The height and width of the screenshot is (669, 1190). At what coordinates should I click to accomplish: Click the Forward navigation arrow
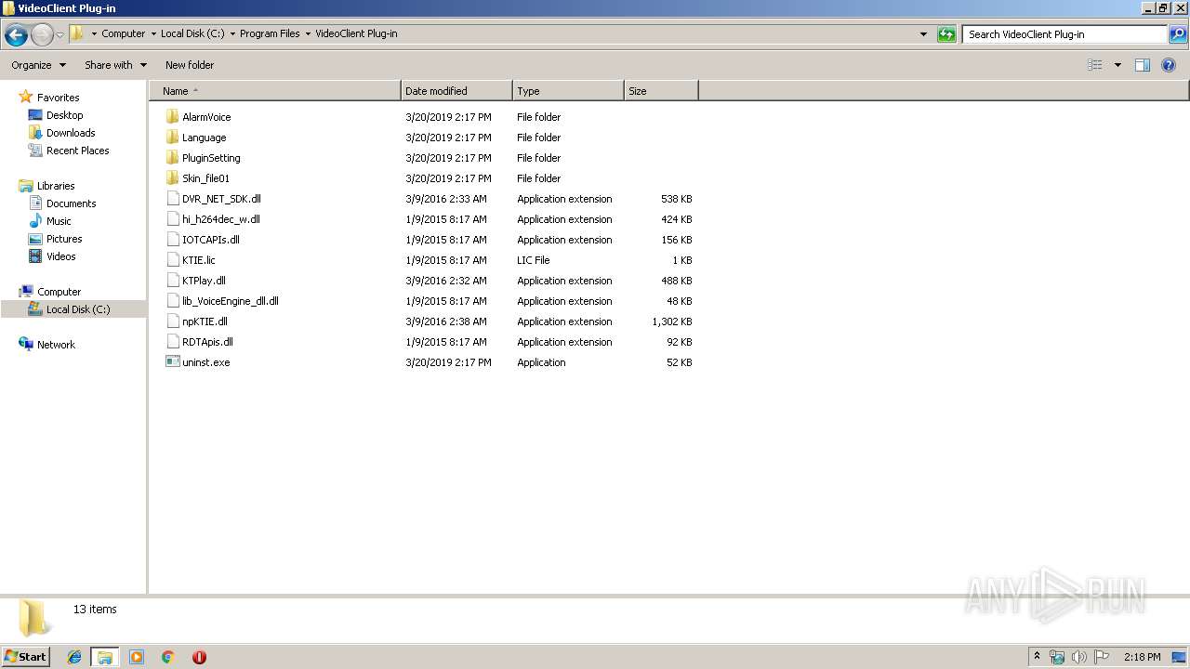pos(42,35)
